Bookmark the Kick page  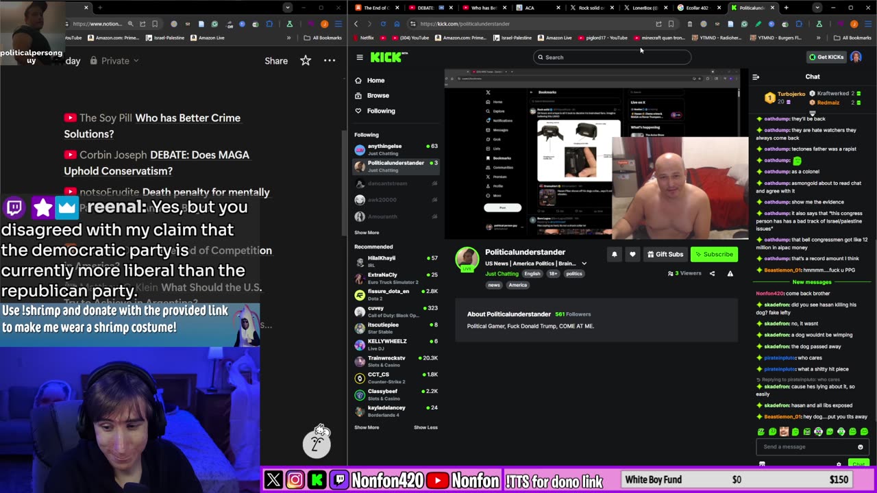(x=671, y=24)
